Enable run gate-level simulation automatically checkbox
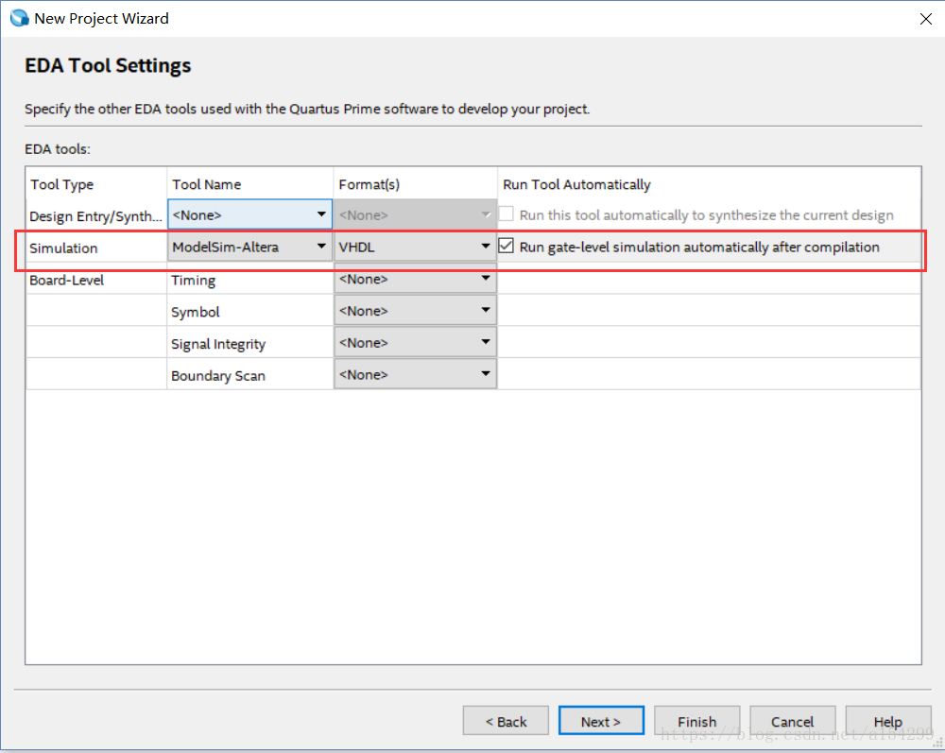The height and width of the screenshot is (753, 945). pos(507,246)
